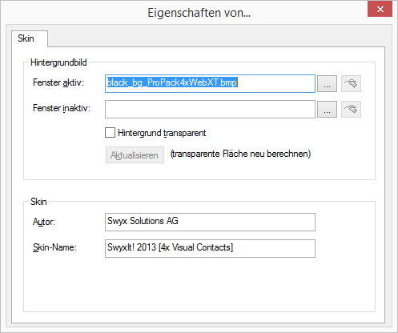Click the Hintergrundbild group heading

[x=58, y=62]
